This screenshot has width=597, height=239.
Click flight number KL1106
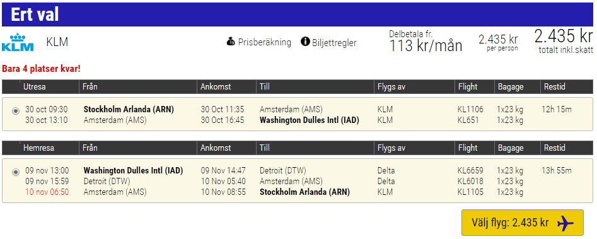470,110
